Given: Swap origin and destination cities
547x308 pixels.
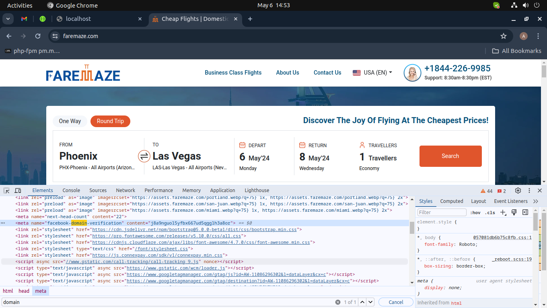Looking at the screenshot, I should coord(144,156).
